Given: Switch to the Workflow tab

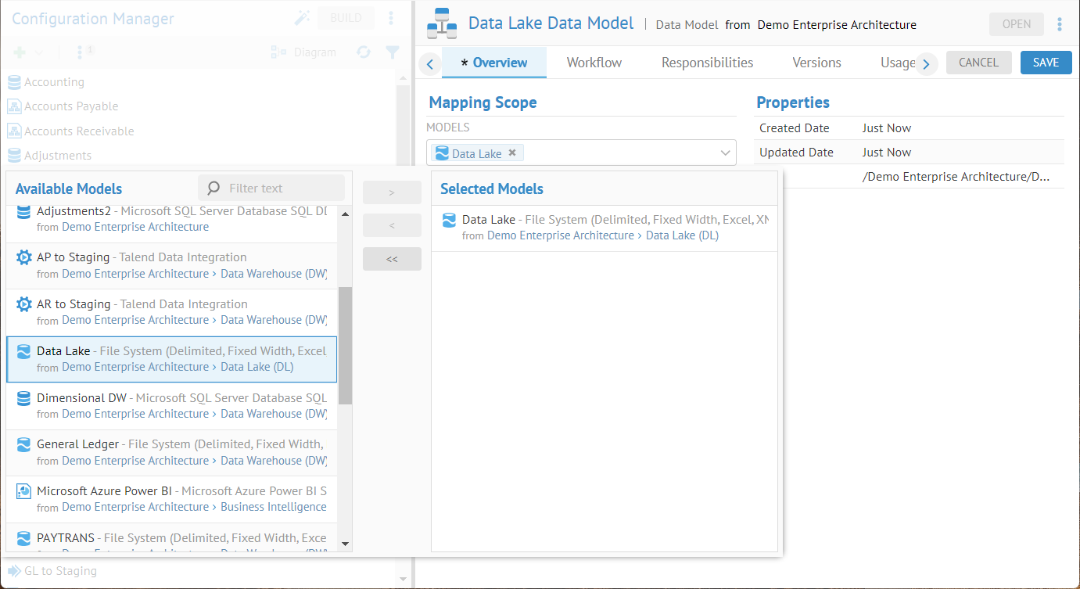Looking at the screenshot, I should click(x=594, y=63).
